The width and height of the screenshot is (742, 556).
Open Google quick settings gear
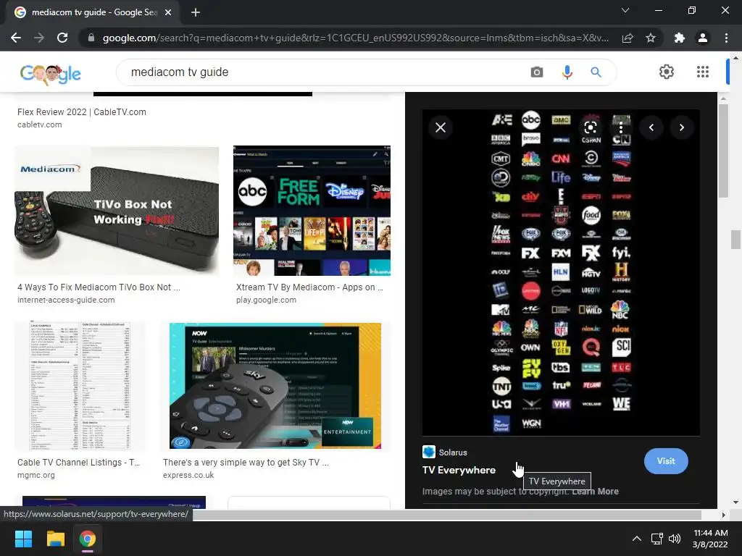pyautogui.click(x=667, y=72)
